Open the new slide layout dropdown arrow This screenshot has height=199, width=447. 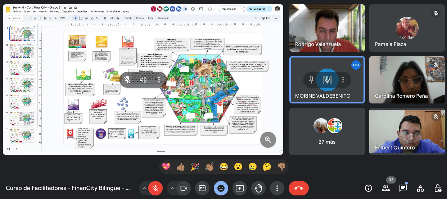click(x=30, y=18)
